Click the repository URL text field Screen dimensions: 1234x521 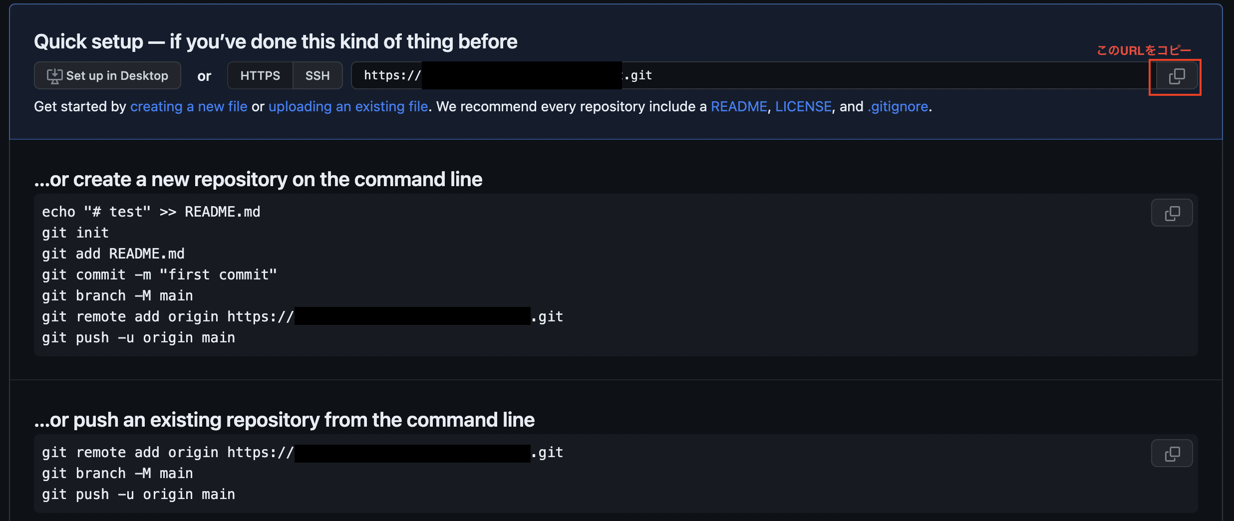(849, 75)
